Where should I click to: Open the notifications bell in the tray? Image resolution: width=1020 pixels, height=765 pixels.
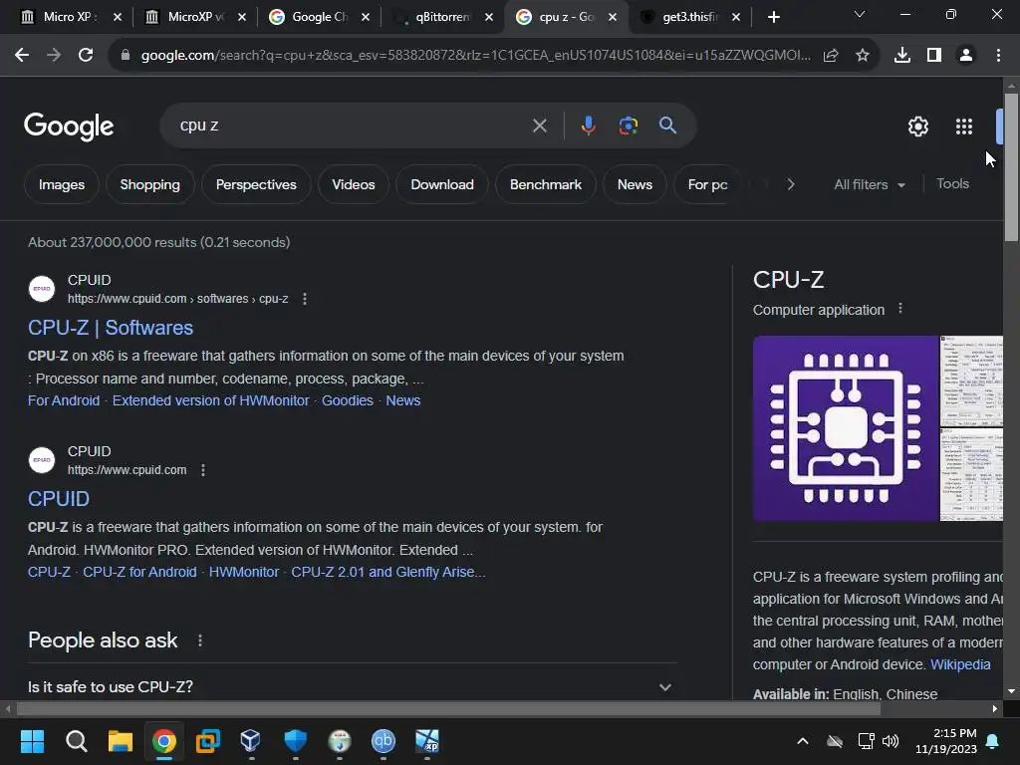[x=993, y=741]
